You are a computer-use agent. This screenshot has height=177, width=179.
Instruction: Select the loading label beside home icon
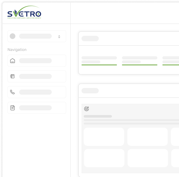[35, 61]
